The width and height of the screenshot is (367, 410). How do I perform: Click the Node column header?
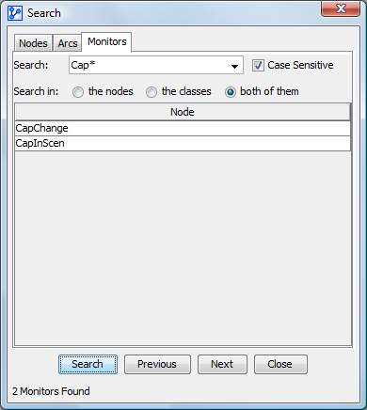pyautogui.click(x=183, y=112)
